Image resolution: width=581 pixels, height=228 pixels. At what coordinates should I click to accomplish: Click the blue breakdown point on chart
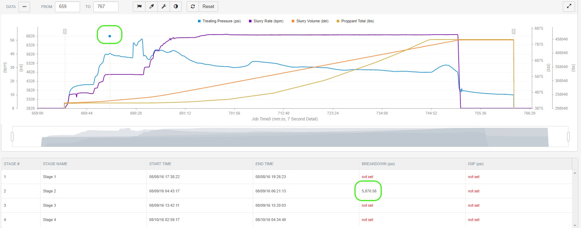110,36
